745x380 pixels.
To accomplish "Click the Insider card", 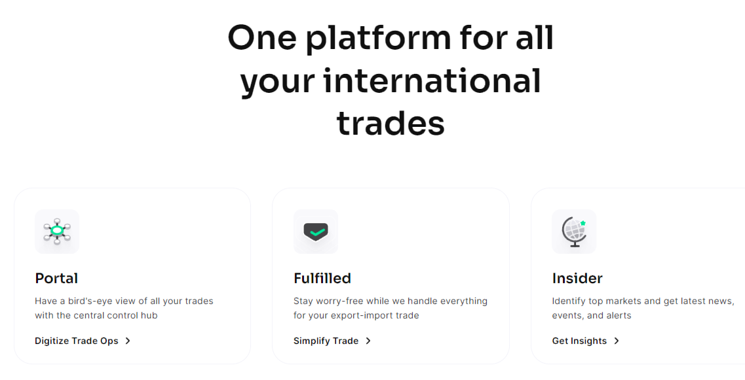I will click(x=639, y=275).
